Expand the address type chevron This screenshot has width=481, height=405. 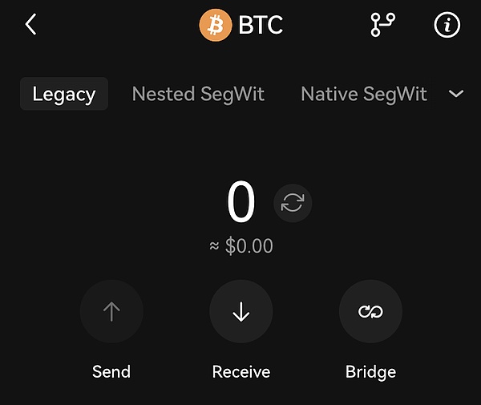point(456,94)
